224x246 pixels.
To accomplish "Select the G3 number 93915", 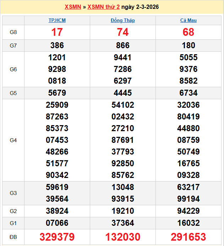I will click(x=123, y=199).
